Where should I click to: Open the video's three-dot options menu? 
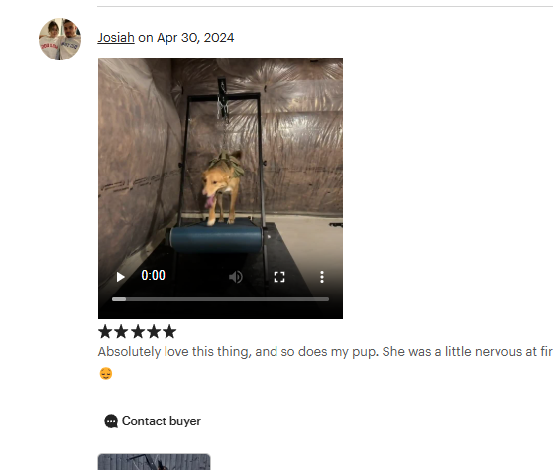tap(322, 277)
